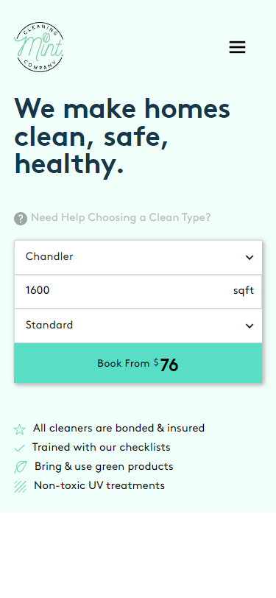This screenshot has height=598, width=276.
Task: Click the sqft unit label
Action: coord(244,291)
